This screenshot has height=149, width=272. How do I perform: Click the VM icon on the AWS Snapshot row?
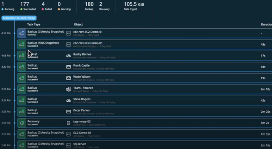pos(69,44)
